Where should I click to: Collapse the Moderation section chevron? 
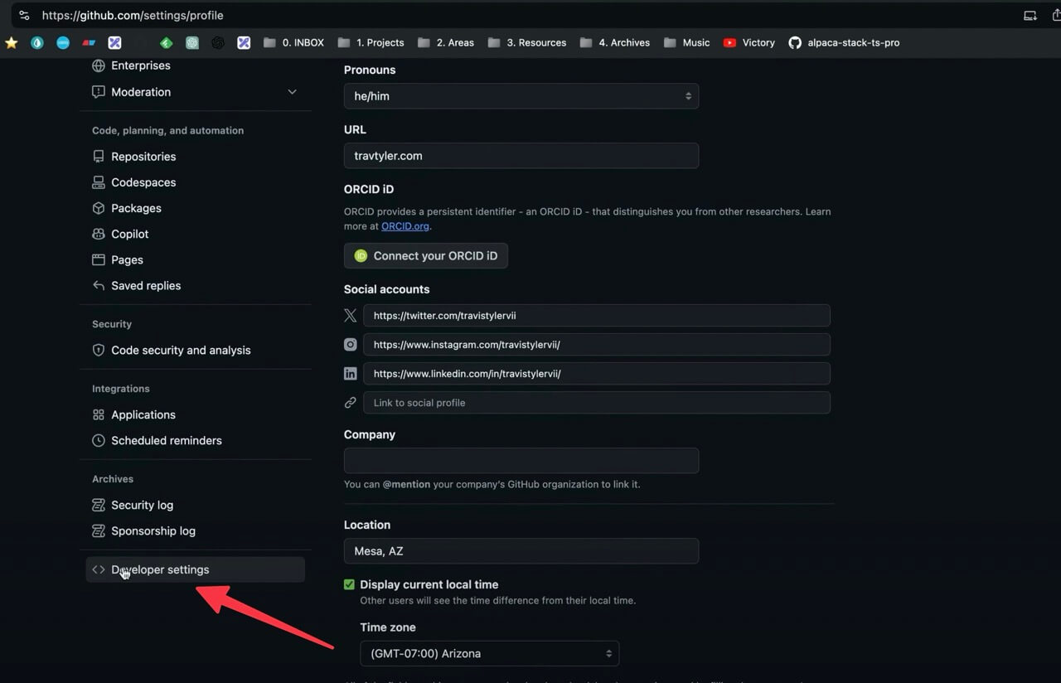[292, 92]
